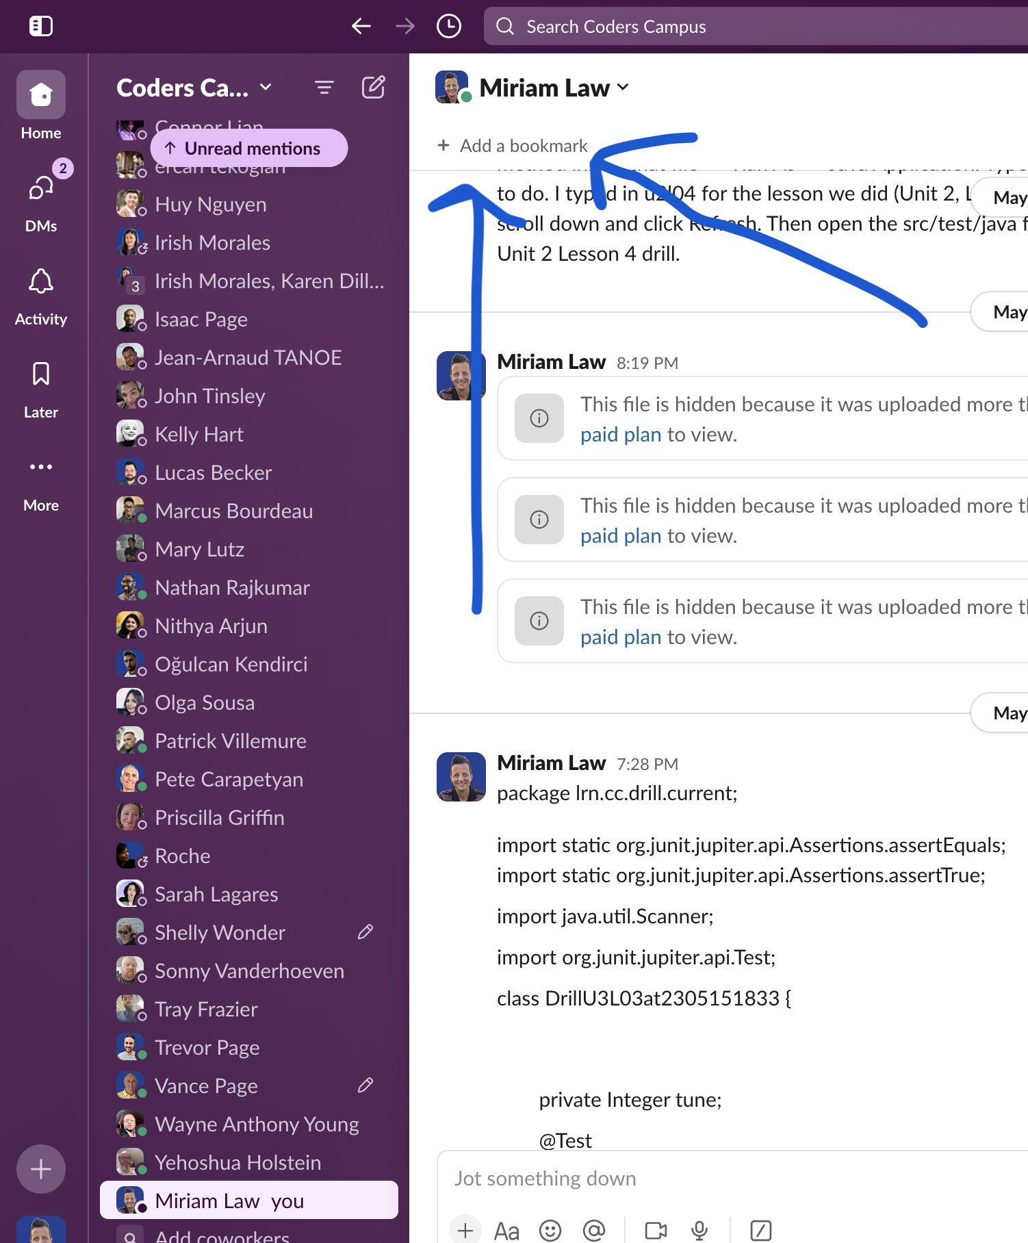Open the More menu
1028x1243 pixels.
[41, 483]
